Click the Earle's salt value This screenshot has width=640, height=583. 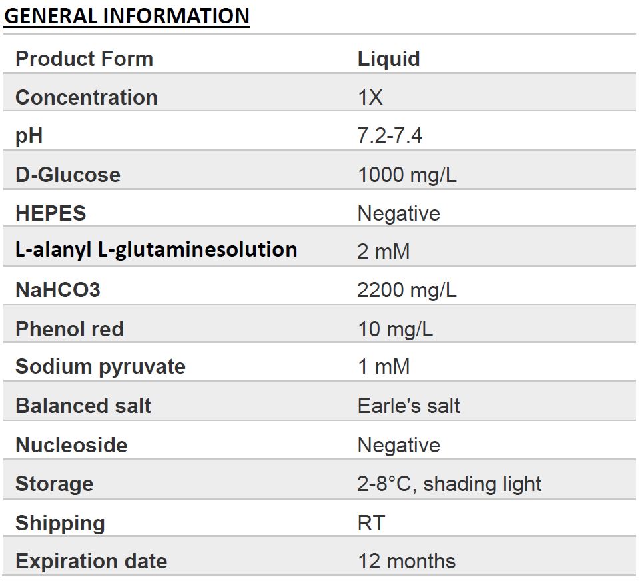(x=408, y=406)
